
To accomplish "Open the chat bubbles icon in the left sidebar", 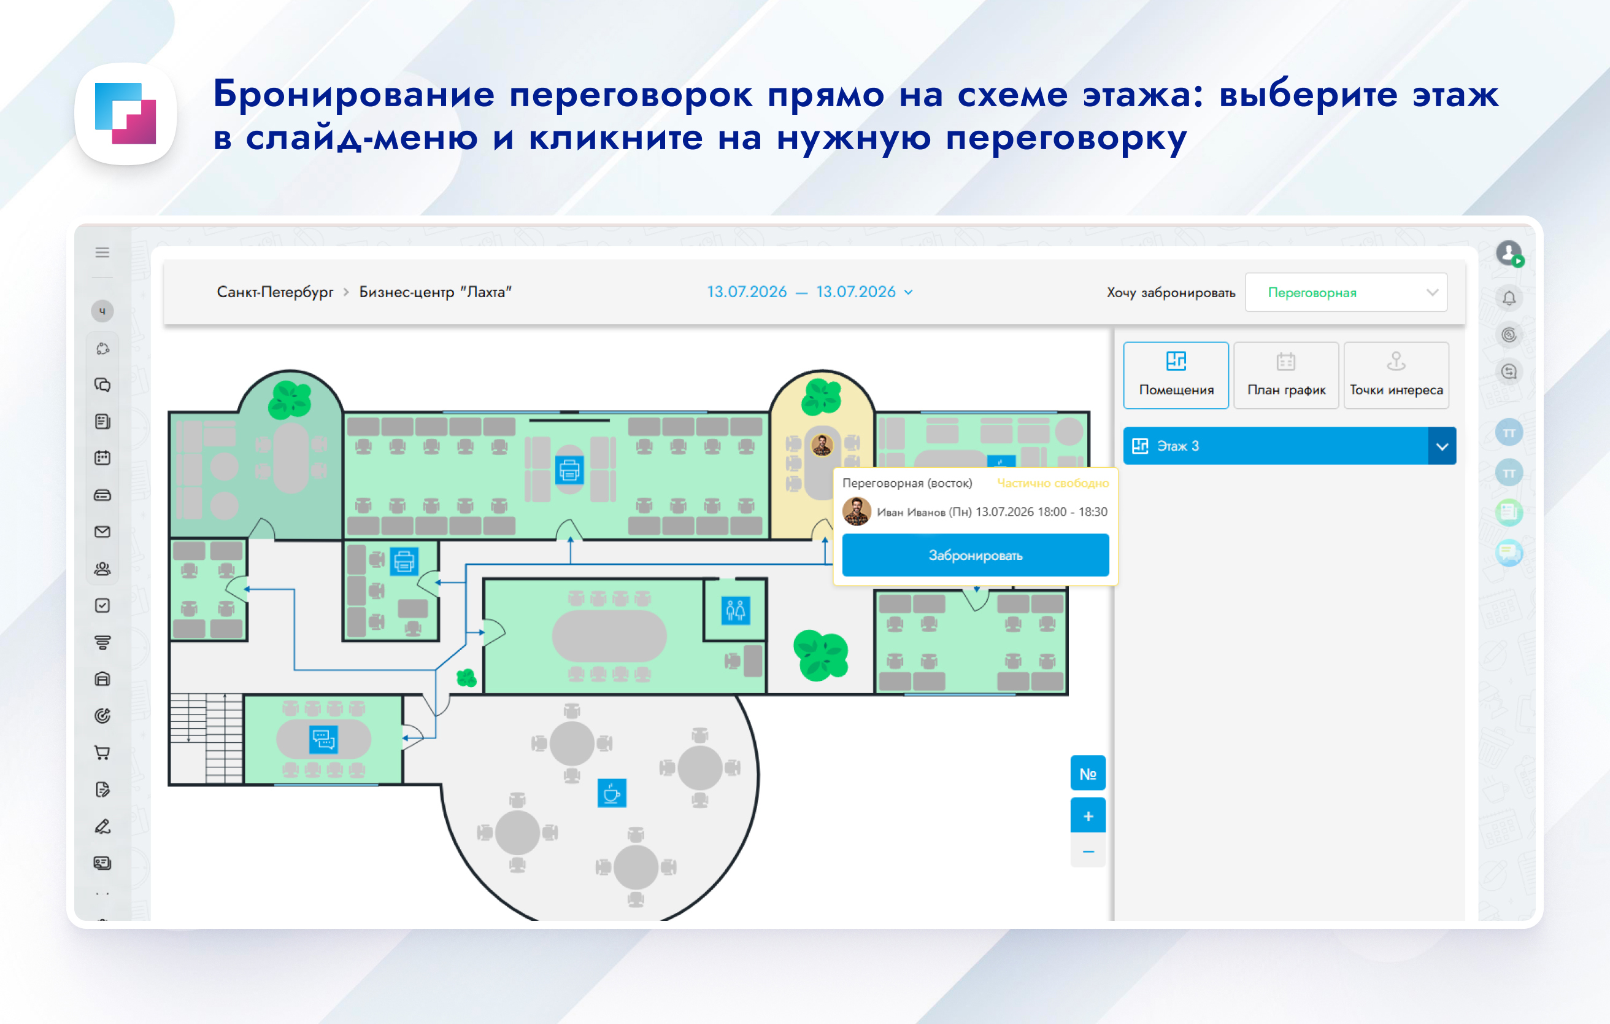I will click(102, 384).
